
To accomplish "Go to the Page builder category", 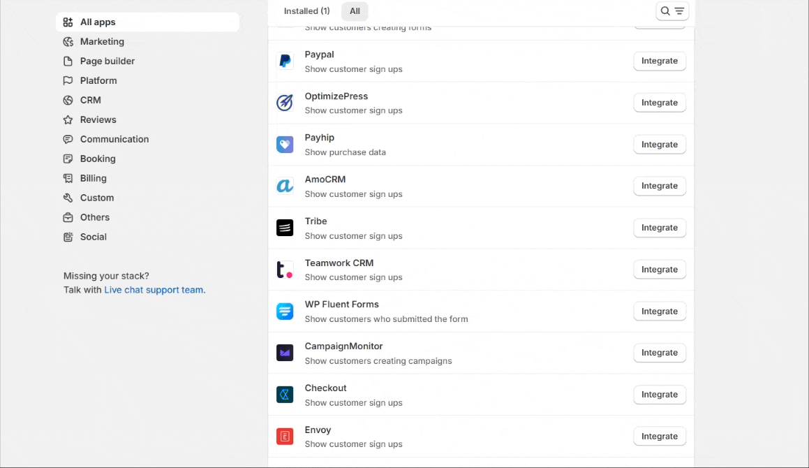I will pyautogui.click(x=107, y=61).
